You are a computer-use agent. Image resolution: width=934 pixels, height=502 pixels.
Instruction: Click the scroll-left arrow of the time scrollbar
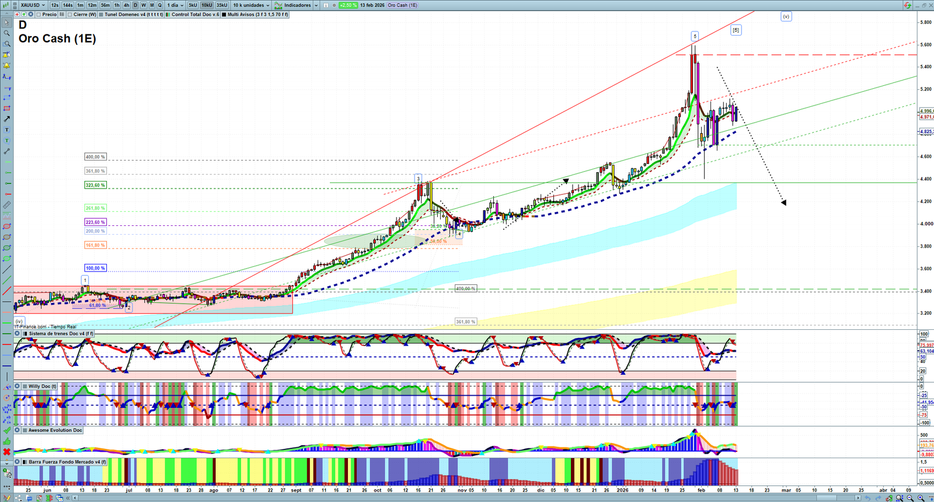point(76,498)
